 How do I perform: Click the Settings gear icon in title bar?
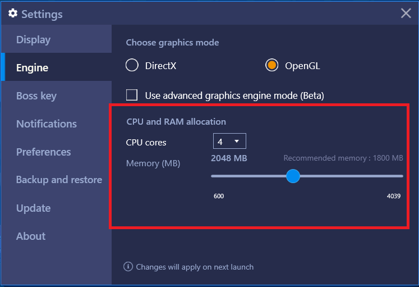tap(12, 13)
